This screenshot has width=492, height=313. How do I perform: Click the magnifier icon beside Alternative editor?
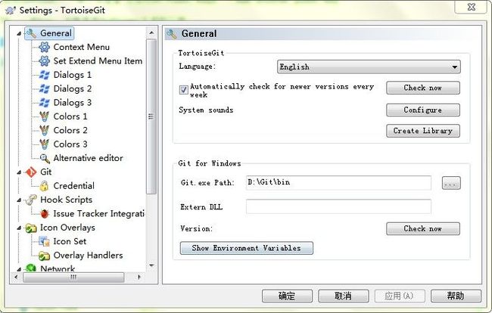pyautogui.click(x=45, y=158)
